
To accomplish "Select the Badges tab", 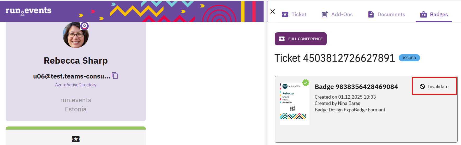I will point(434,14).
